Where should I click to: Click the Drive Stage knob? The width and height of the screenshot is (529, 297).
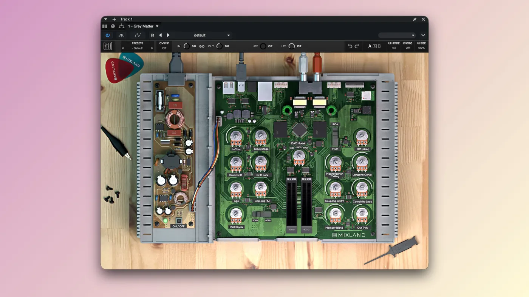coord(261,136)
